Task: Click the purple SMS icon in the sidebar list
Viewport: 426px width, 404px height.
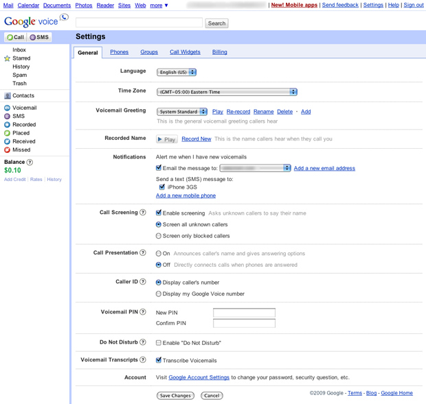Action: [x=7, y=117]
